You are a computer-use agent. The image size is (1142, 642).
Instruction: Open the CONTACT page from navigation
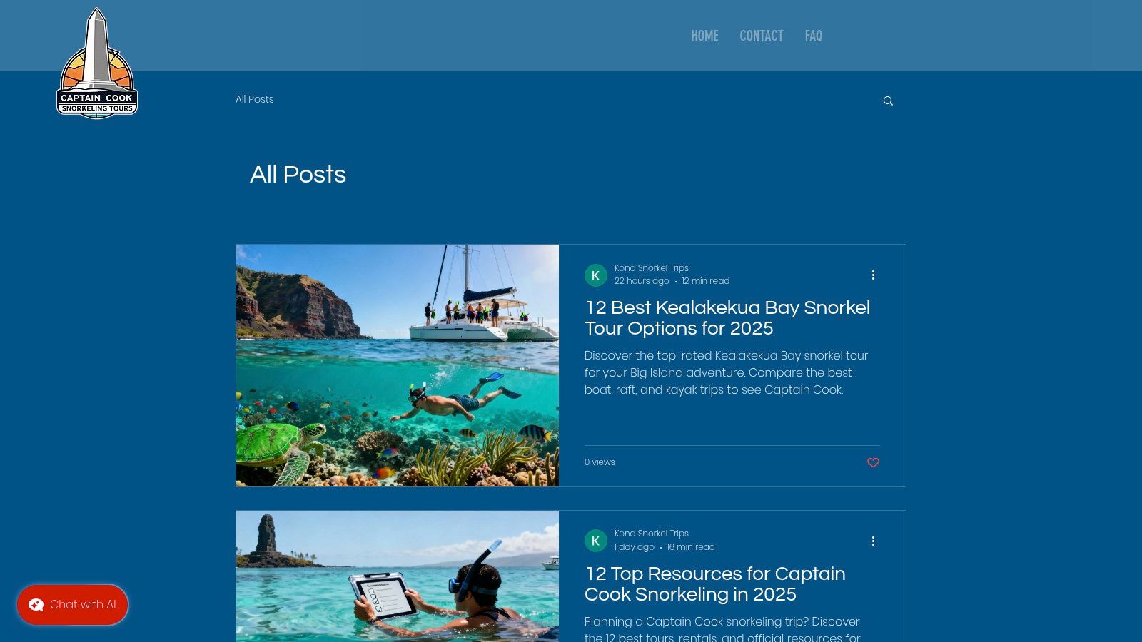(761, 36)
